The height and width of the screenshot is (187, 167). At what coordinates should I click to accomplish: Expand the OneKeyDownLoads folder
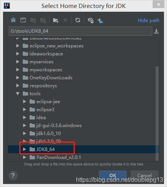tap(18, 78)
